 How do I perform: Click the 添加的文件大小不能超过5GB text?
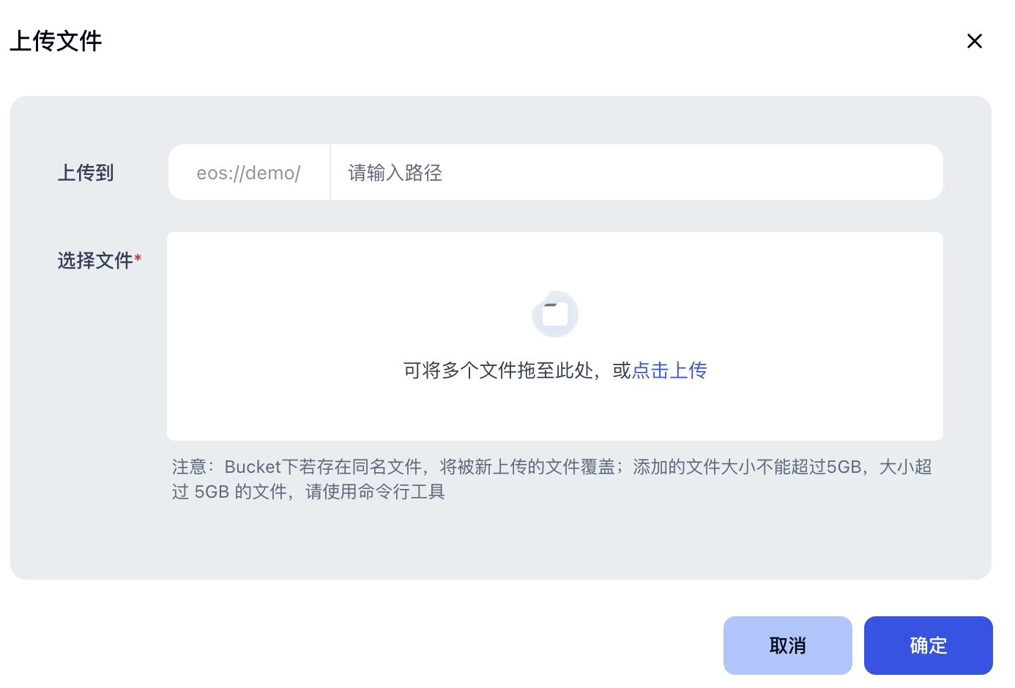click(747, 467)
